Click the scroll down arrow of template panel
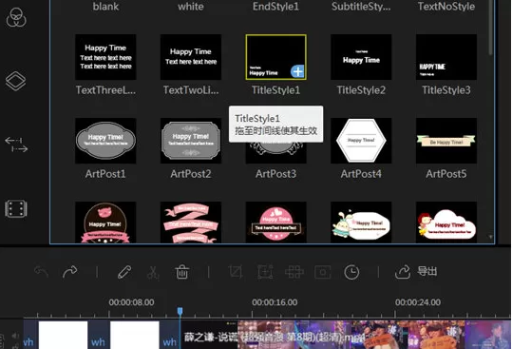Screen dimensions: 512x349 [490, 237]
